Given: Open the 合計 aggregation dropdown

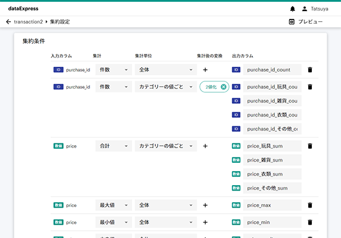Looking at the screenshot, I should click(114, 146).
